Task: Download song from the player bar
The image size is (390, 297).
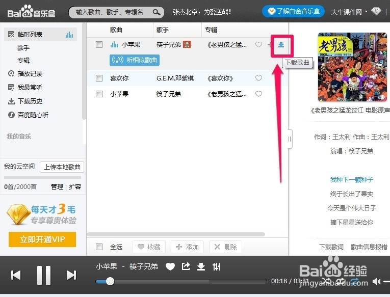Action: coord(201,266)
